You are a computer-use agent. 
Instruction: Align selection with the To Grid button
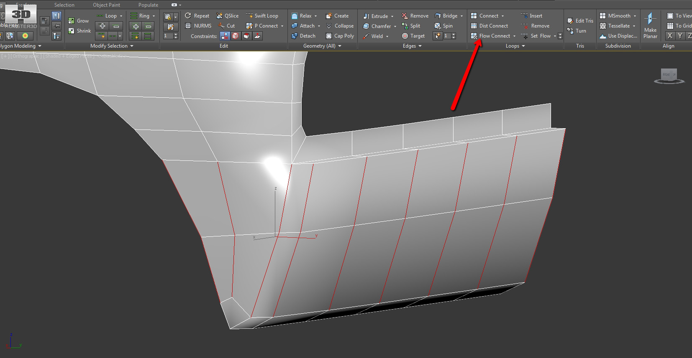point(679,26)
